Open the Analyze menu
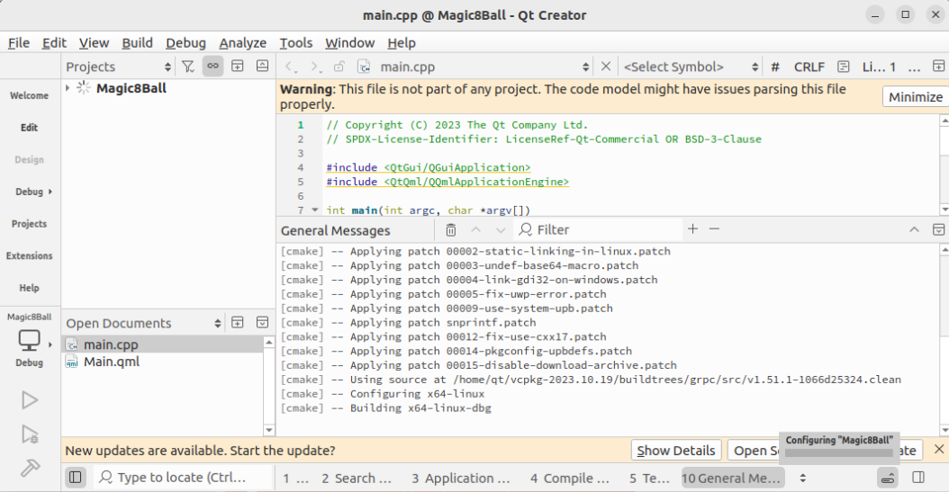 [243, 43]
